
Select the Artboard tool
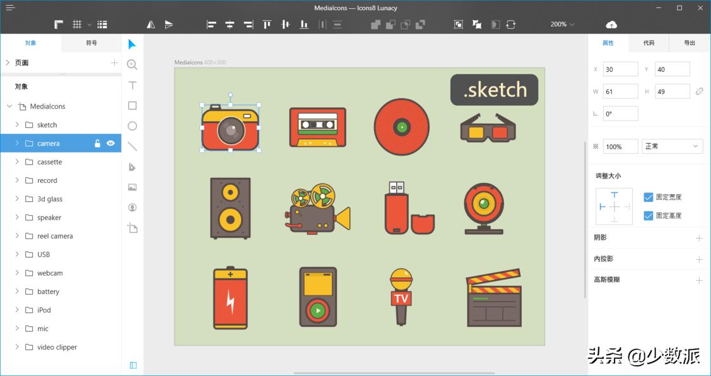click(x=132, y=228)
